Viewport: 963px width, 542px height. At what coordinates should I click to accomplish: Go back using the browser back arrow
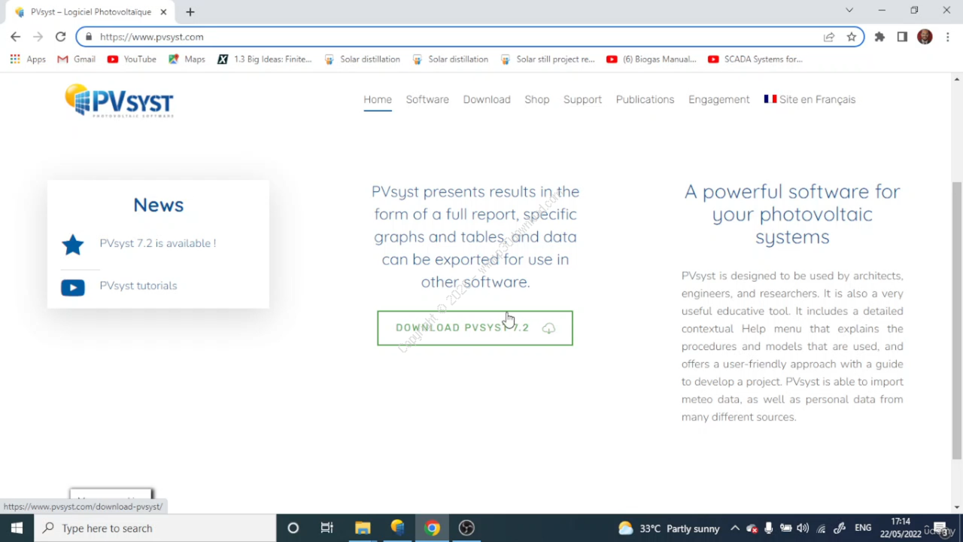click(x=15, y=37)
